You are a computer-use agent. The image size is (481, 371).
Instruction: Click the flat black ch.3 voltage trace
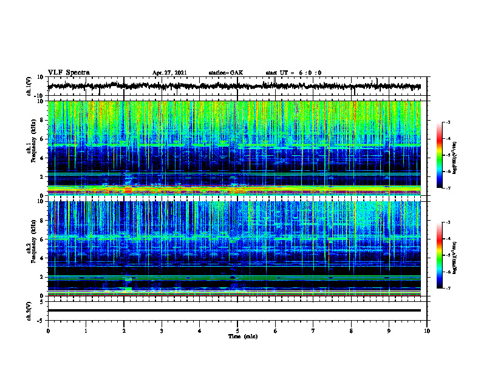234,310
